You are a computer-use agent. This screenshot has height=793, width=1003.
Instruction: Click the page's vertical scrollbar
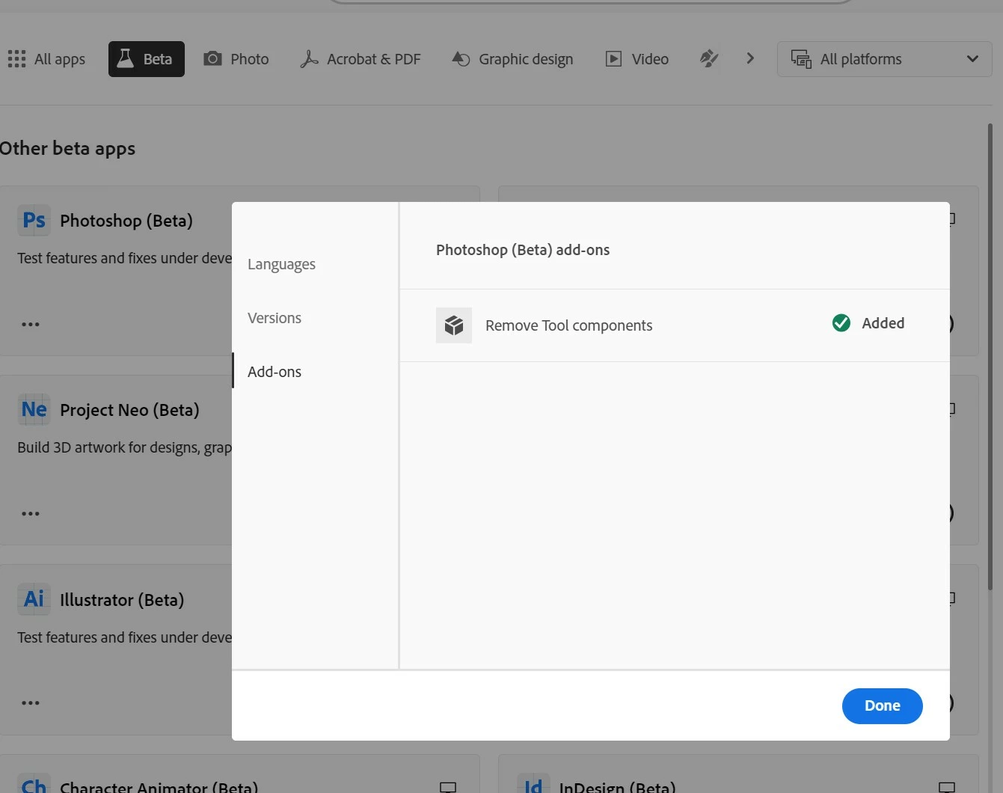tap(990, 356)
